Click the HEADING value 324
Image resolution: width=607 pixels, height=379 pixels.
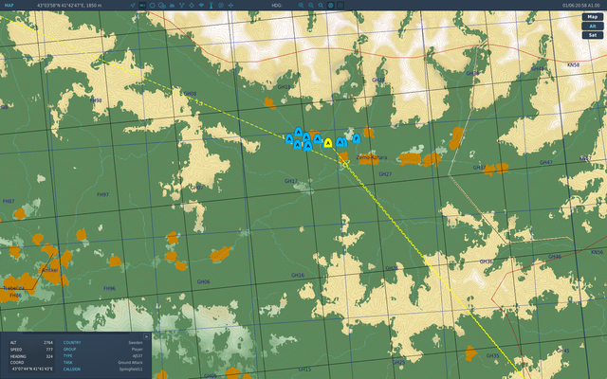coord(49,356)
